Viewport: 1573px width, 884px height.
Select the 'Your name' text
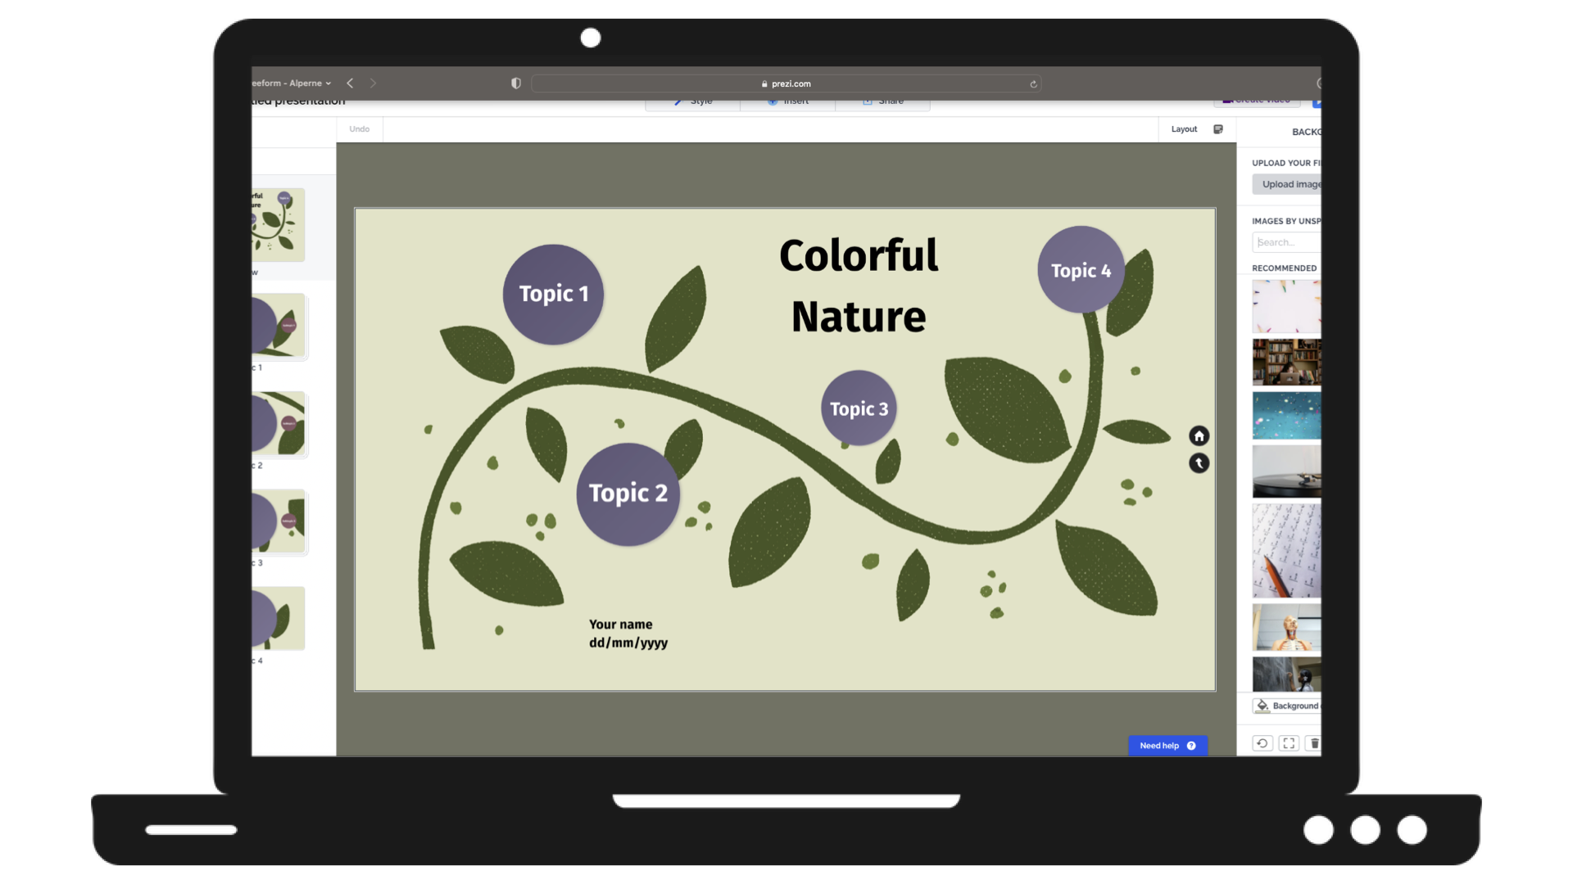tap(620, 625)
